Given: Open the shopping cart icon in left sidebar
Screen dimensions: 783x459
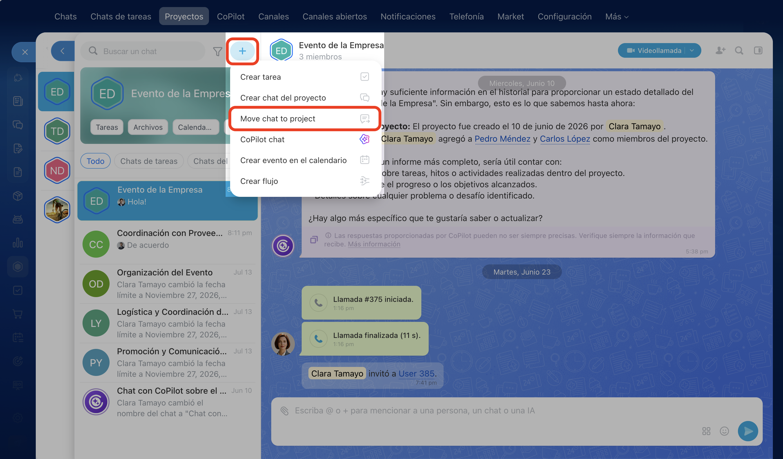Looking at the screenshot, I should pos(18,314).
